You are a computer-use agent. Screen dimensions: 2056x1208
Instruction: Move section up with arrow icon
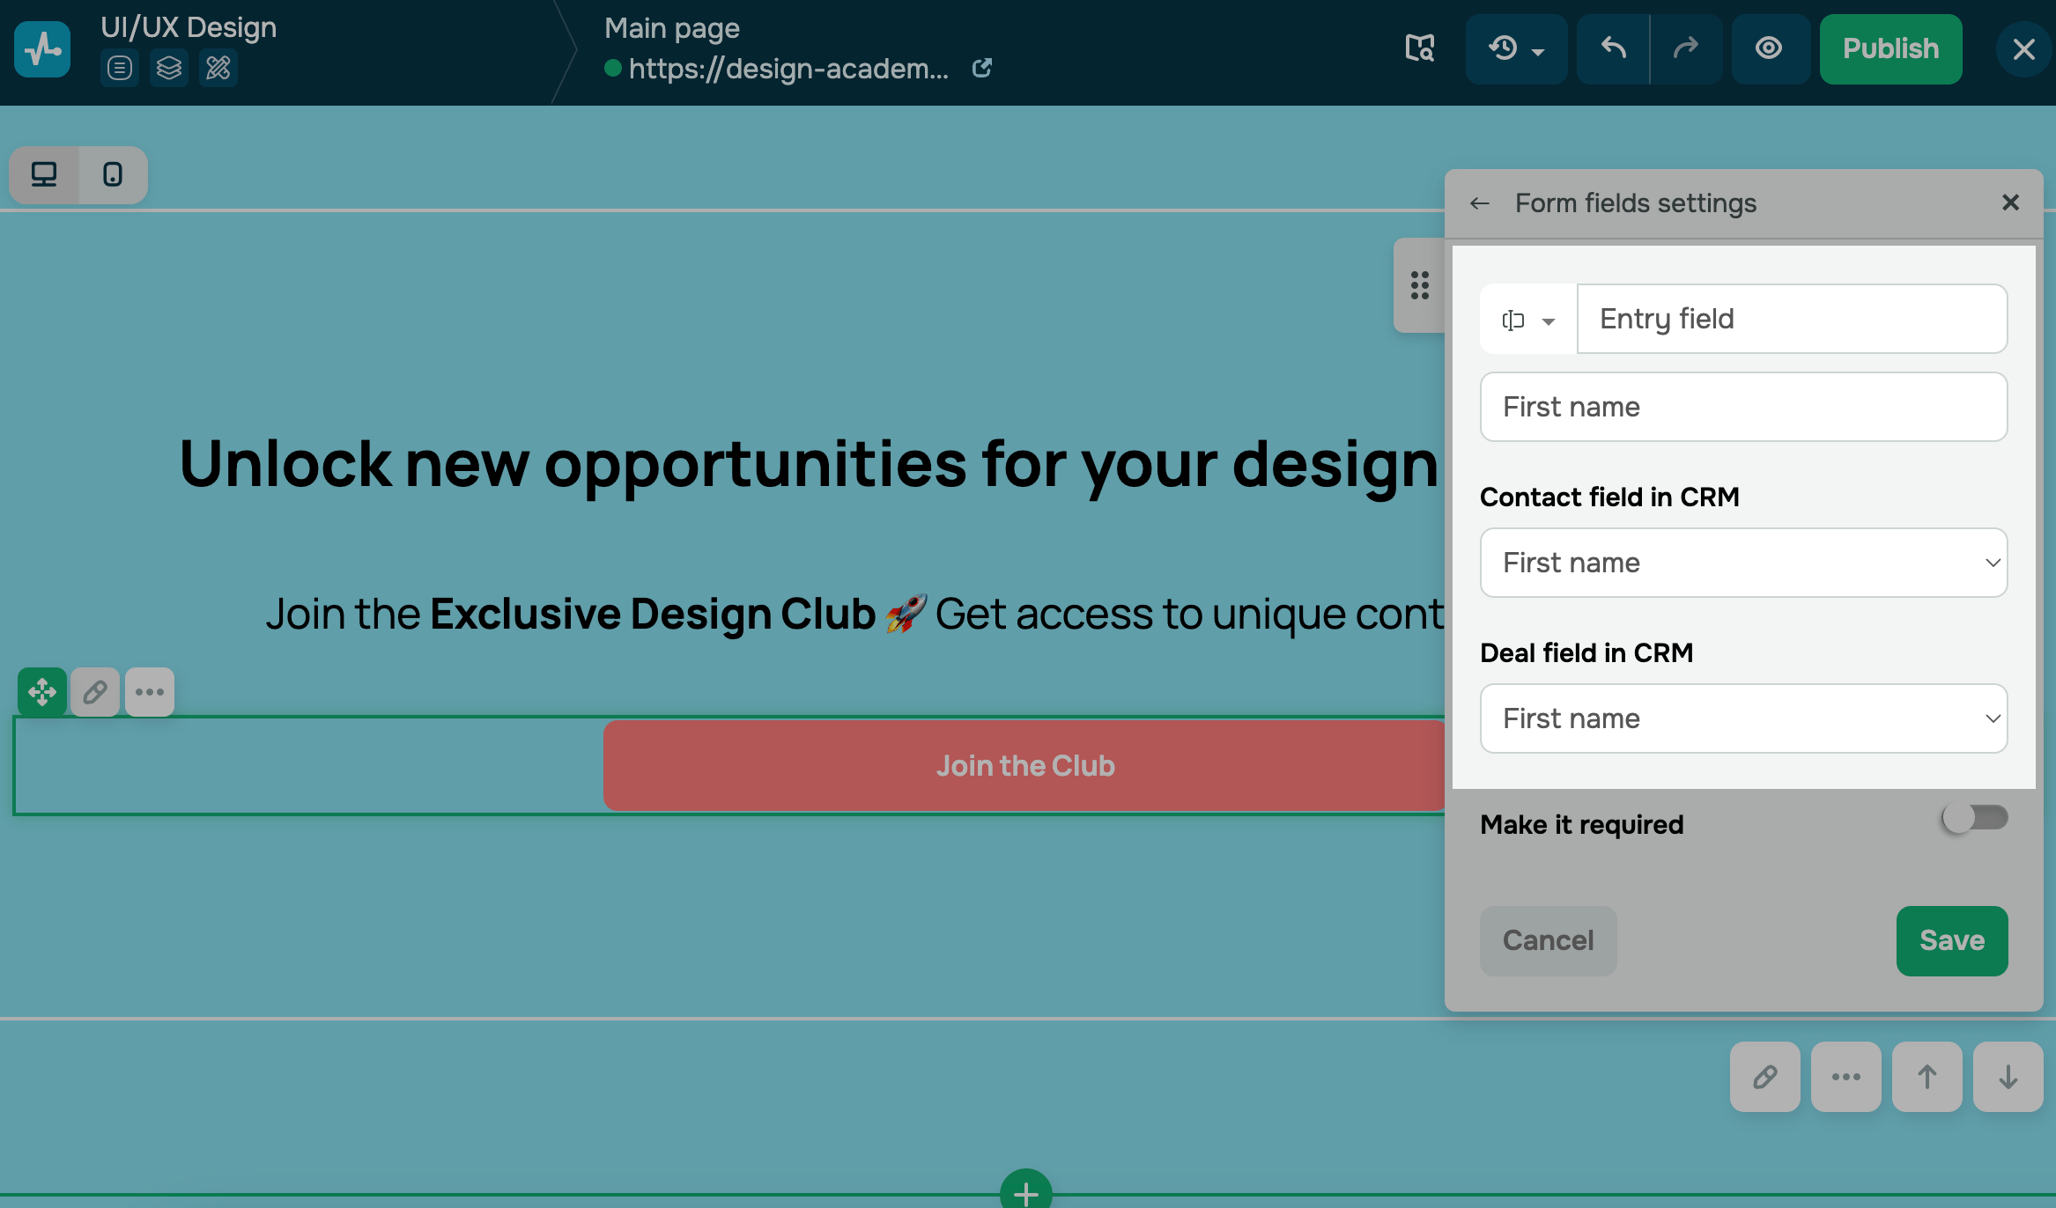click(x=1927, y=1077)
